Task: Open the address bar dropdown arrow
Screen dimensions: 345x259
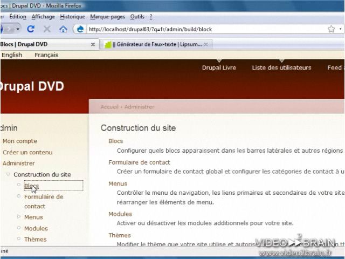Action: point(340,29)
